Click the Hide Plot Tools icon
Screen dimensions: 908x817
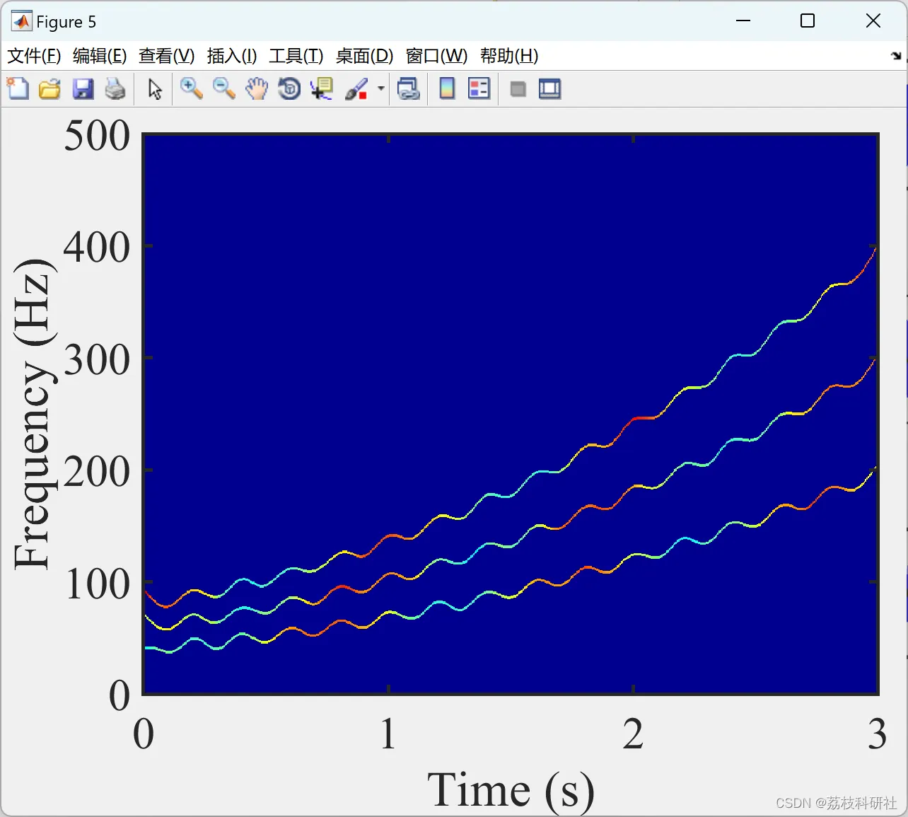click(x=518, y=89)
